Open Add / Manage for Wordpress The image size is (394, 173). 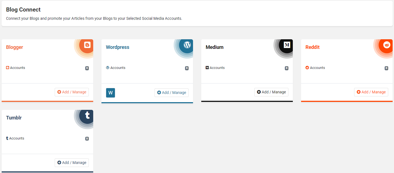click(x=172, y=93)
